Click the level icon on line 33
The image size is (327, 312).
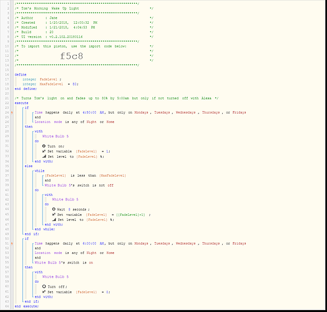pos(44,156)
